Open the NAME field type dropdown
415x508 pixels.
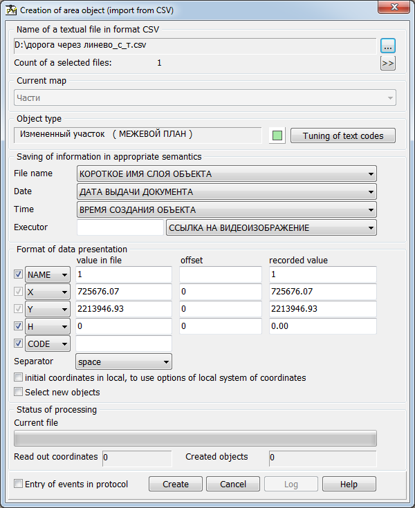tap(48, 275)
